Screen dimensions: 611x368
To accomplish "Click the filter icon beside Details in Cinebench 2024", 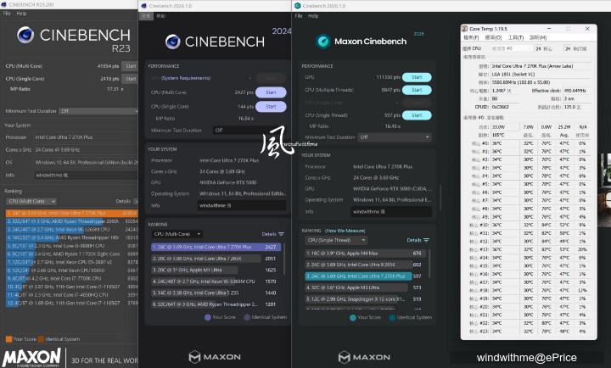I will pyautogui.click(x=282, y=234).
